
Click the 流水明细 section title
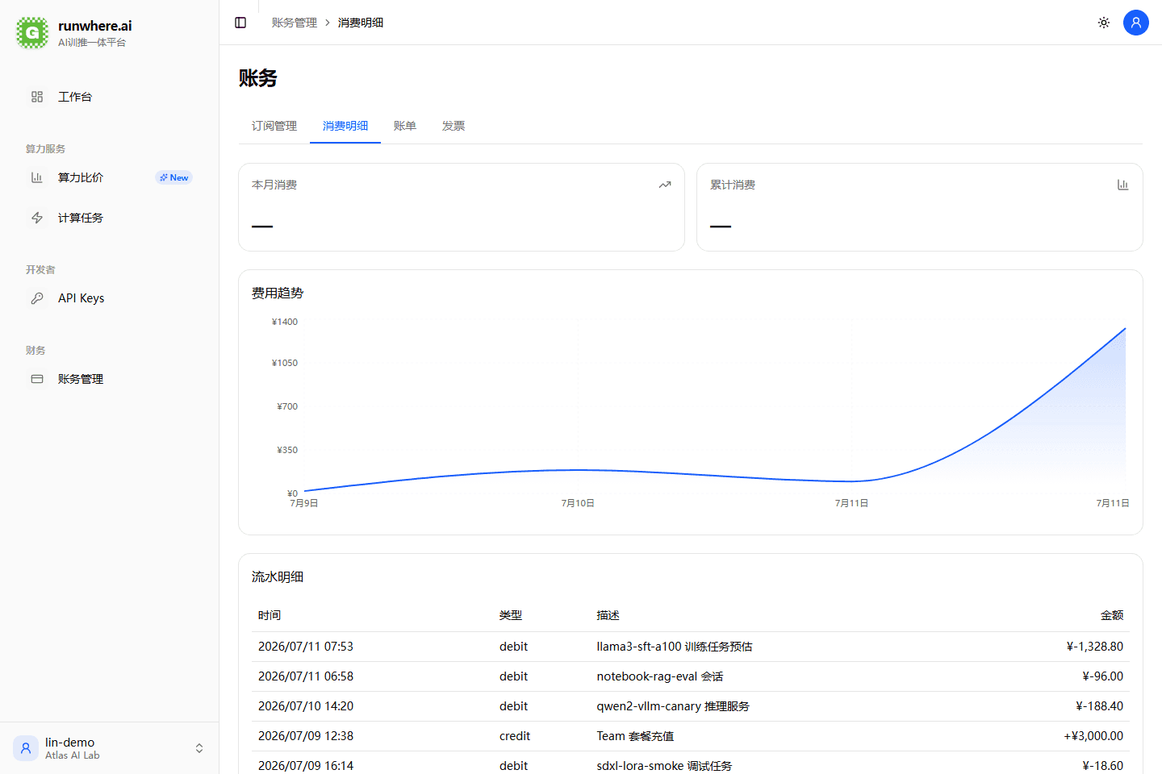pyautogui.click(x=278, y=576)
